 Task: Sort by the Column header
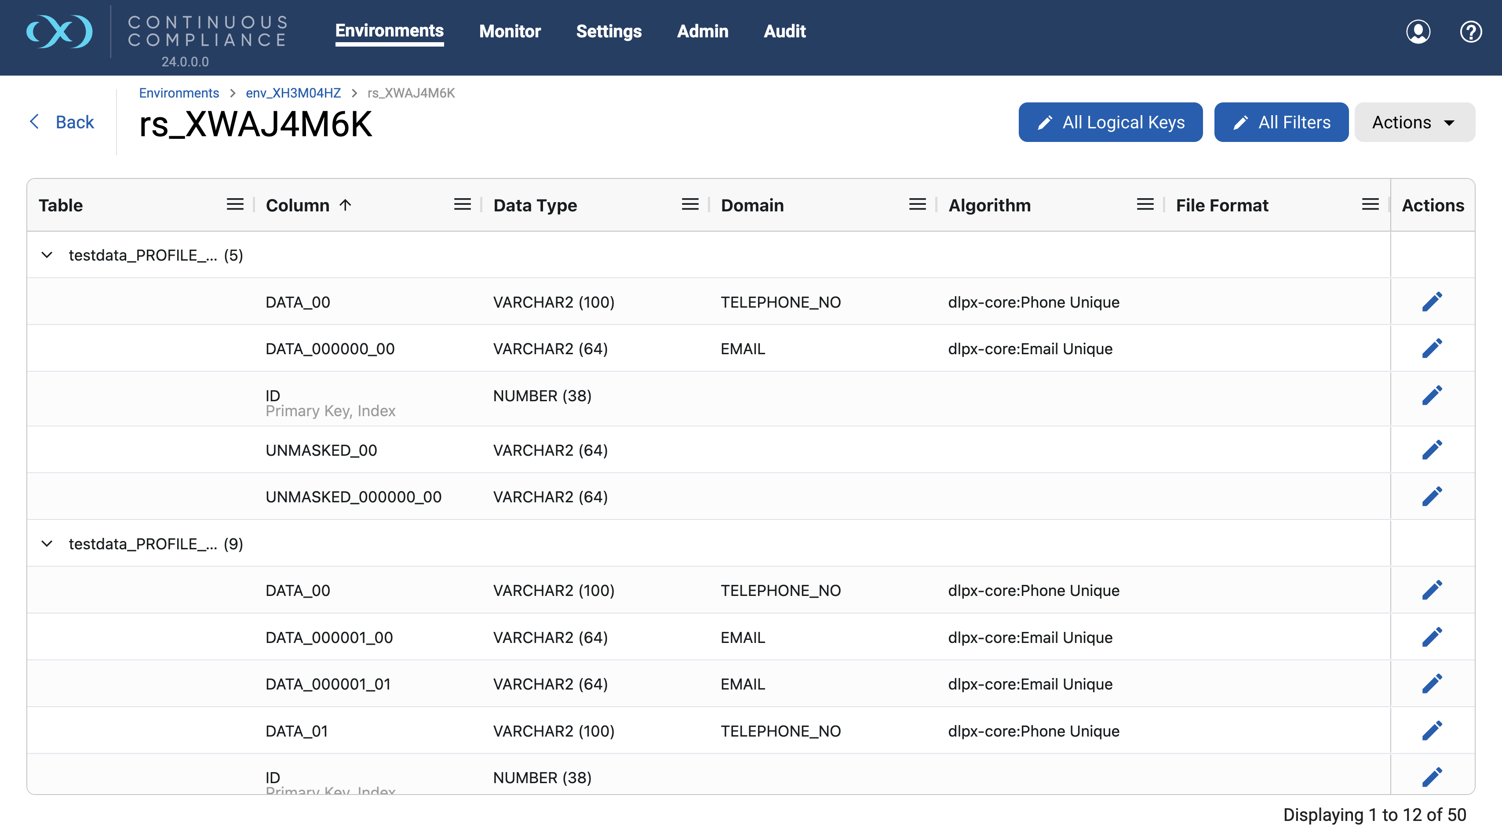297,205
